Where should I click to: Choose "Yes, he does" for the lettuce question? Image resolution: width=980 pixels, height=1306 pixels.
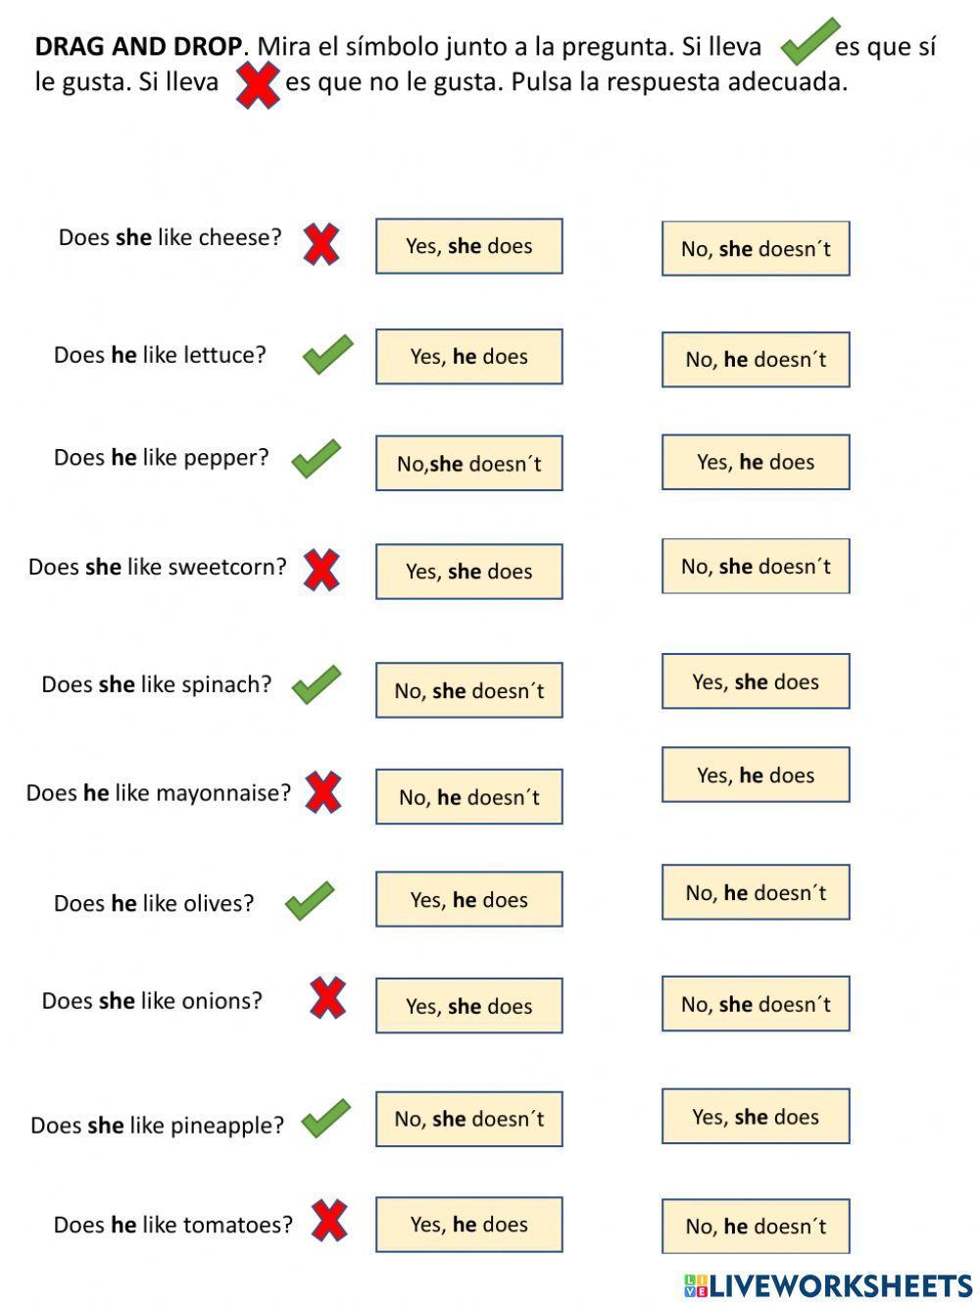point(468,357)
